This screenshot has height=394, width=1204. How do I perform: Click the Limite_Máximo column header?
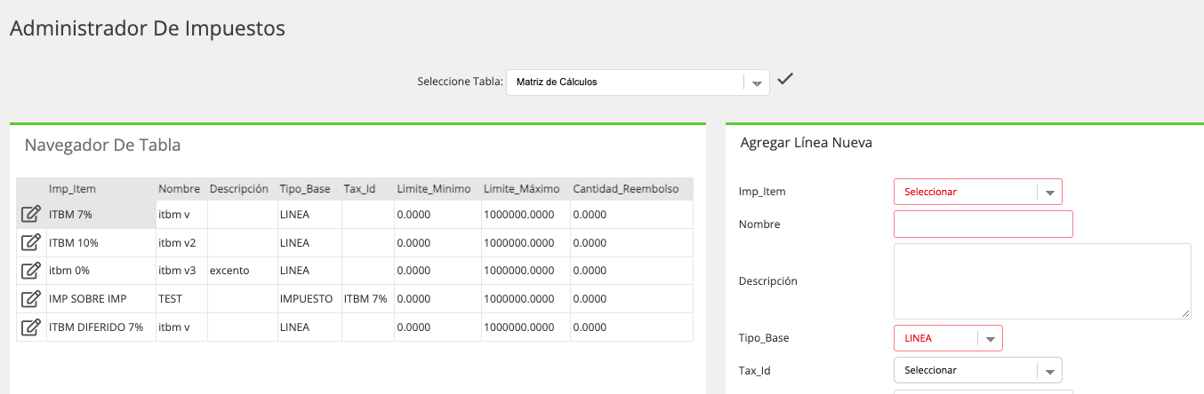click(522, 189)
